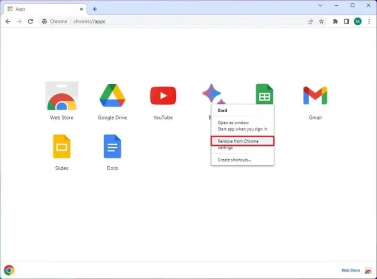The image size is (377, 279).
Task: Click the Gmail label text
Action: [x=315, y=118]
